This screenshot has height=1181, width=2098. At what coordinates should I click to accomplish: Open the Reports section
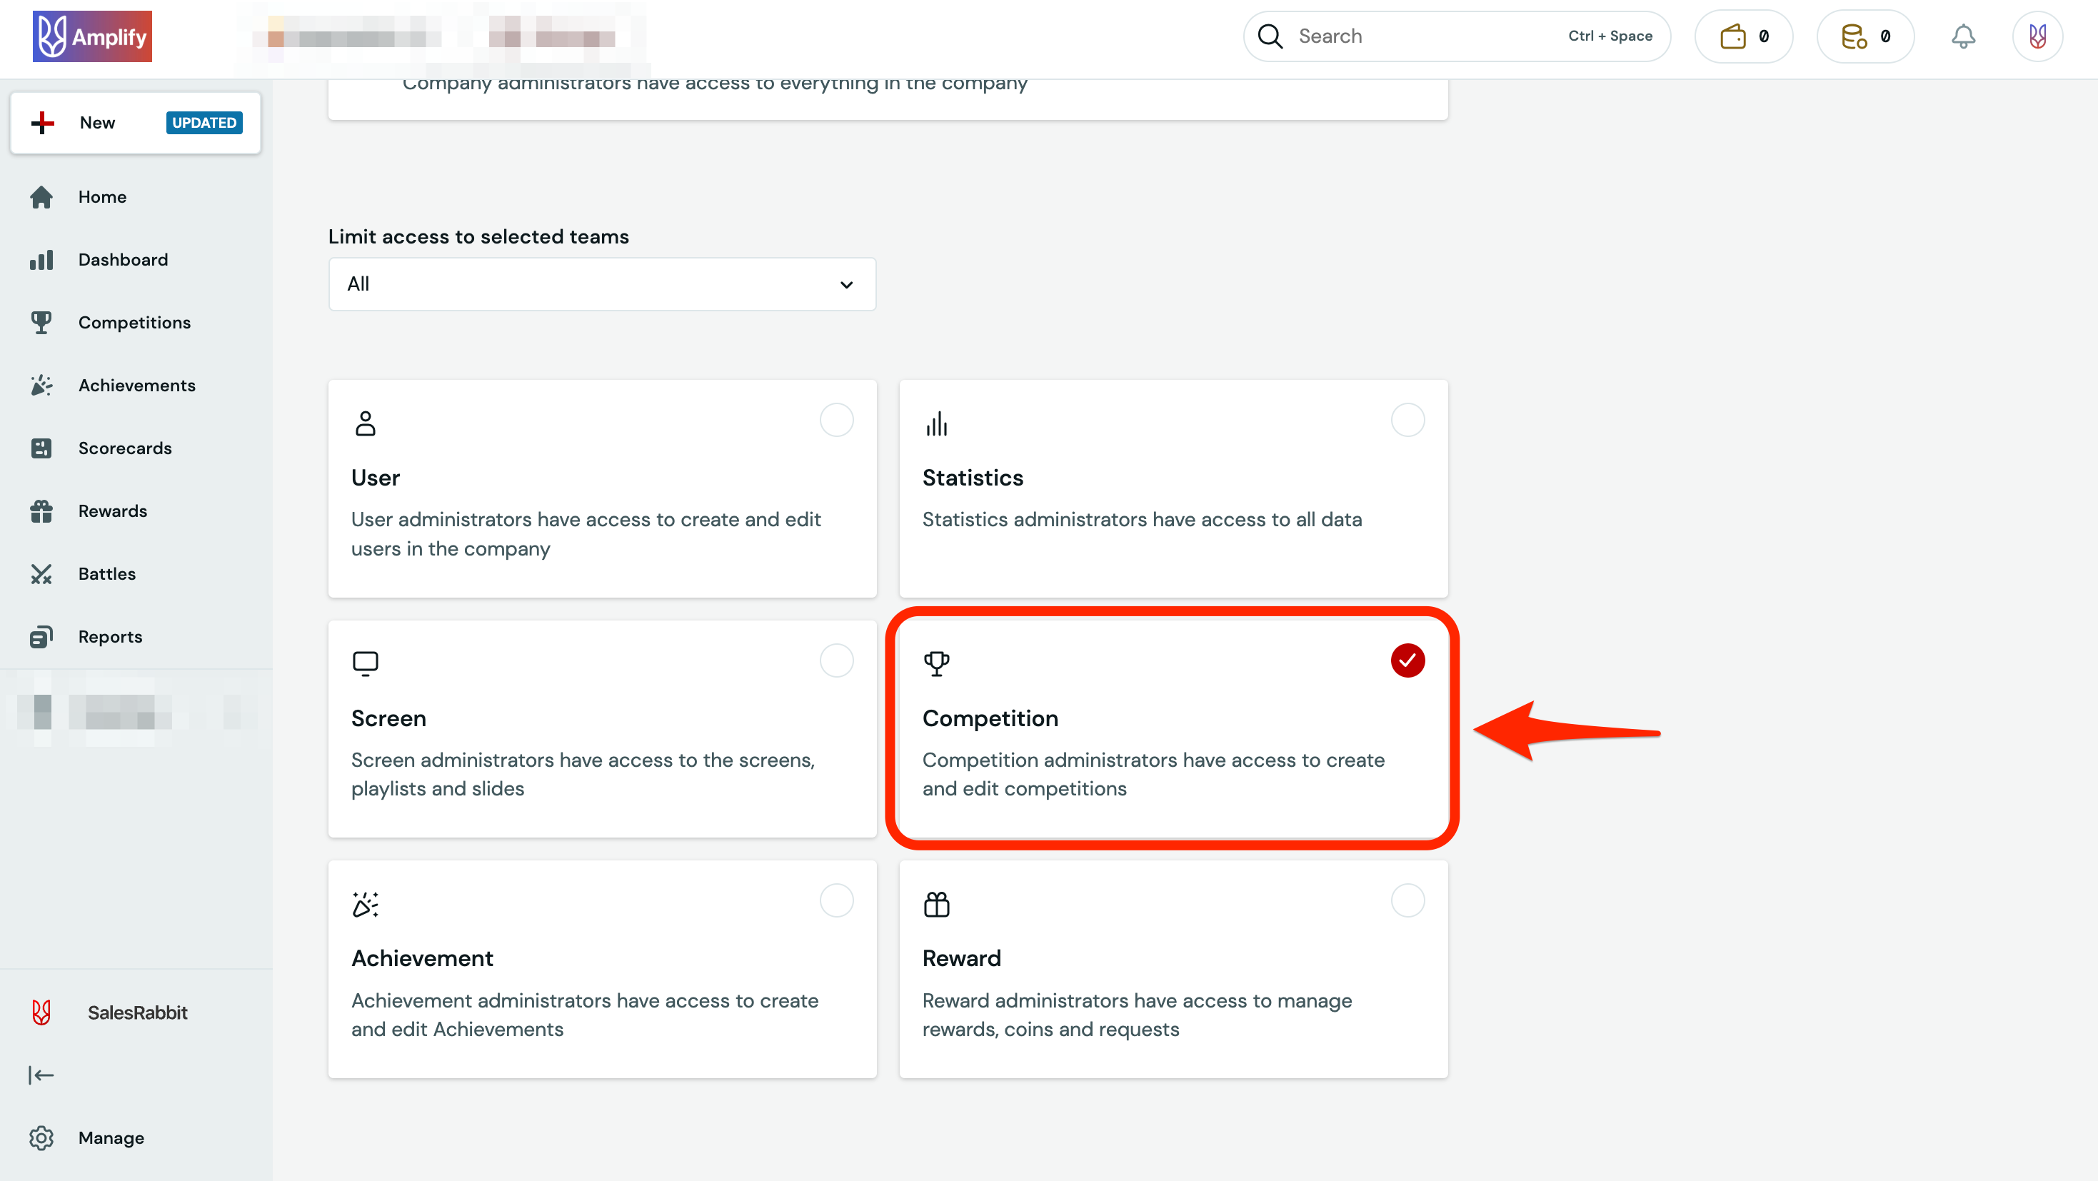click(x=110, y=636)
